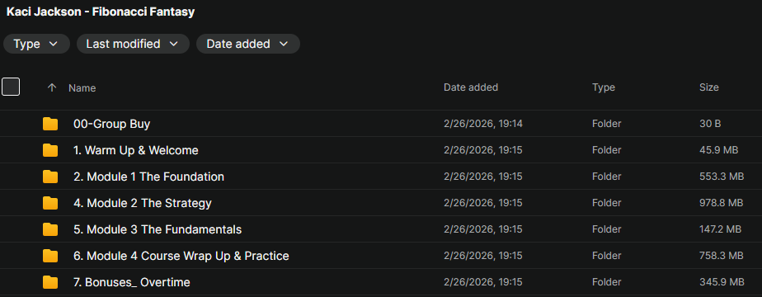
Task: Open the 6. Module 4 Course Wrap Up & Practice folder
Action: click(181, 256)
